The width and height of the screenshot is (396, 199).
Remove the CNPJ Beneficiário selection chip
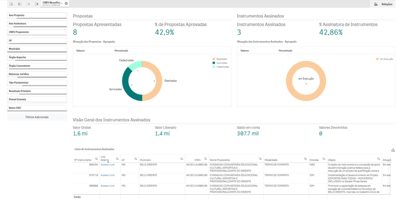click(x=66, y=3)
